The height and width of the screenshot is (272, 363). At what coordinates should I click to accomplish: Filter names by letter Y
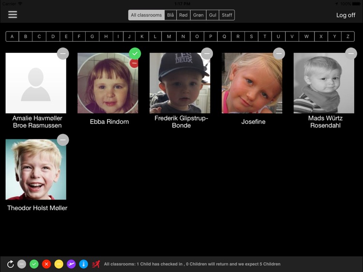(334, 37)
